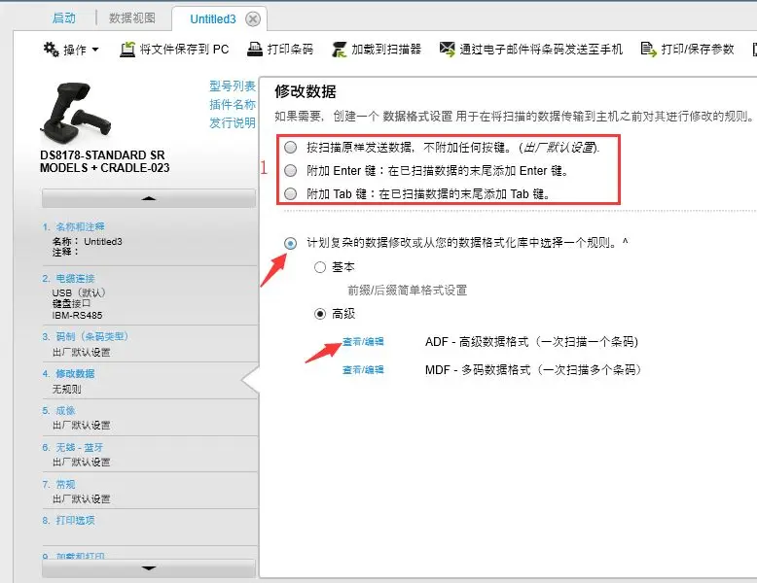
Task: Click the 打印条码 printer icon
Action: (x=255, y=50)
